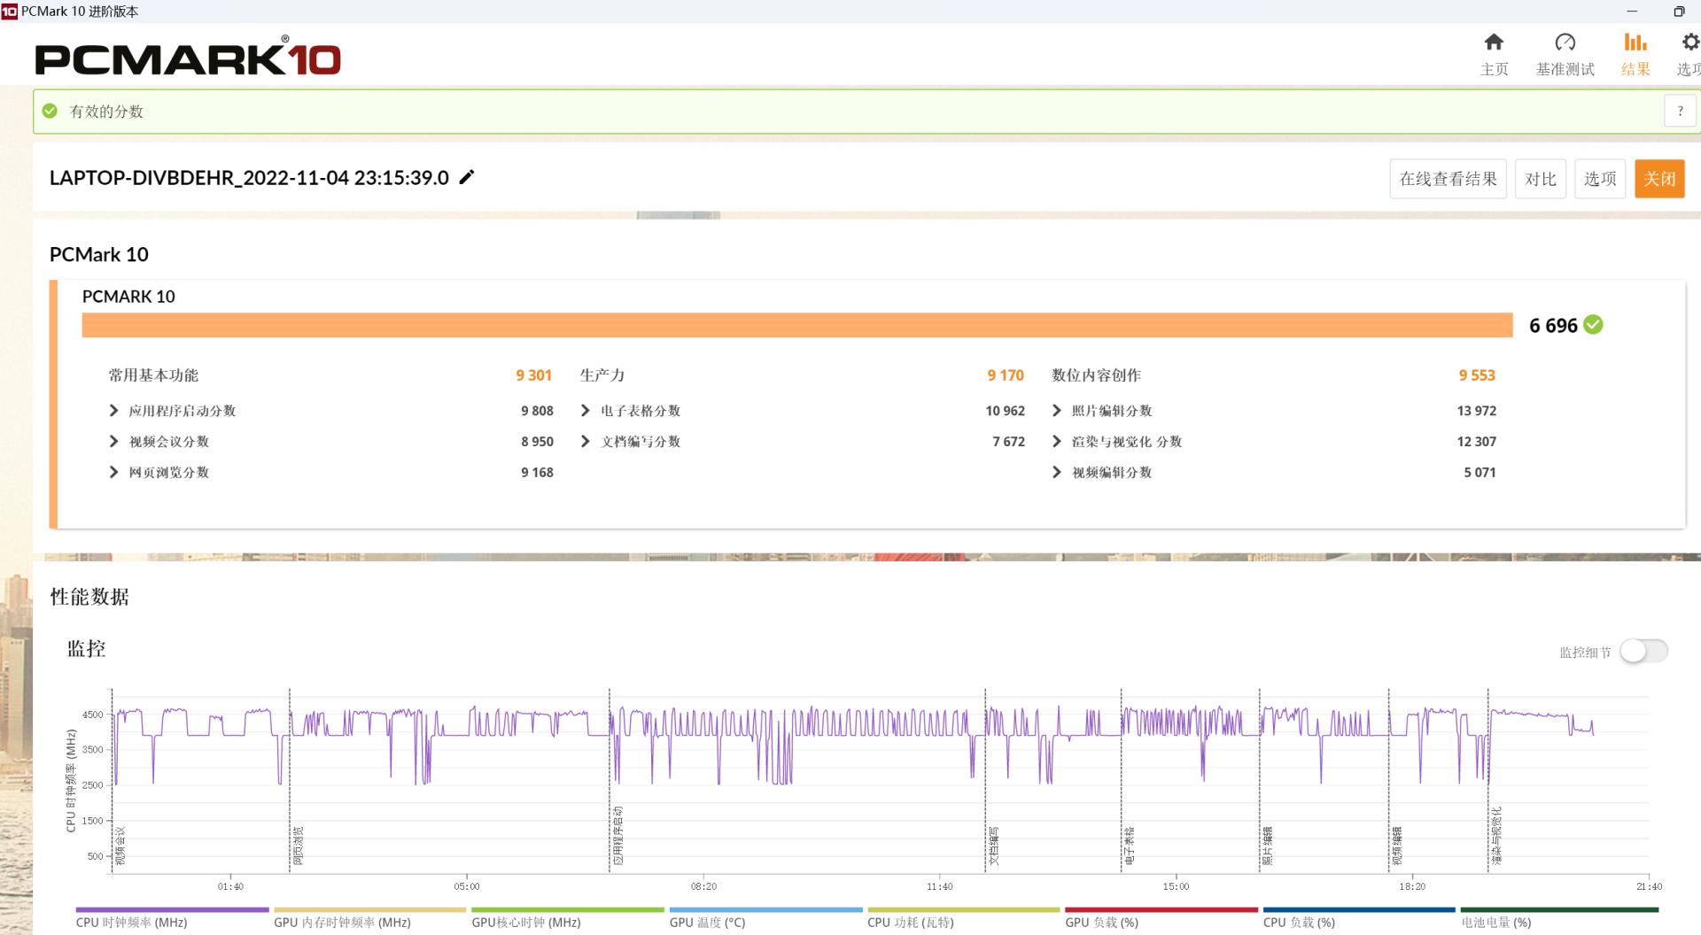Screen dimensions: 1701x935
Task: Click the 在线查看结果 button
Action: coord(1448,178)
